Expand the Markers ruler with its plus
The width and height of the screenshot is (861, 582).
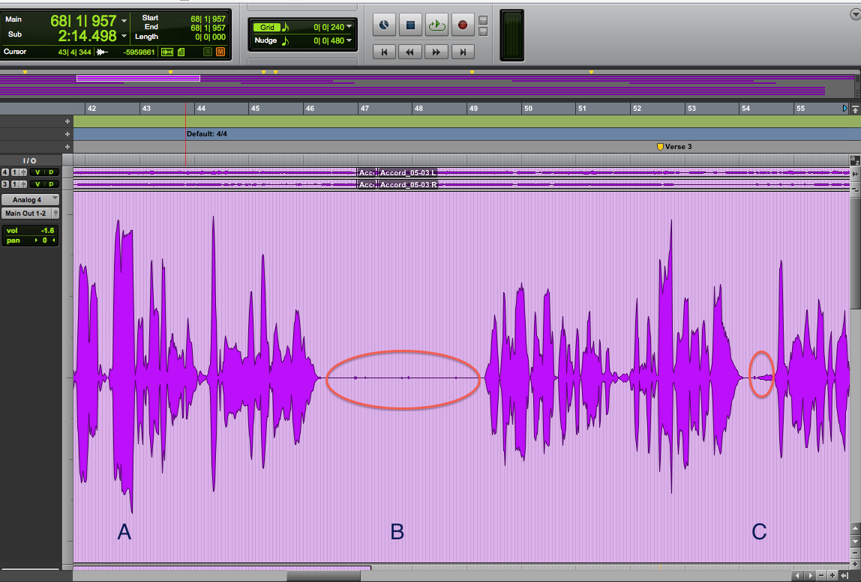tap(67, 147)
